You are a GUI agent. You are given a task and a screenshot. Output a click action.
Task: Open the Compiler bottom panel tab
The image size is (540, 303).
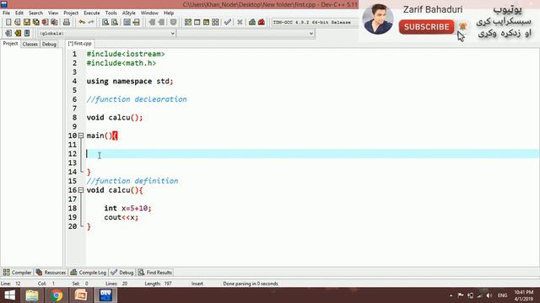pyautogui.click(x=17, y=273)
